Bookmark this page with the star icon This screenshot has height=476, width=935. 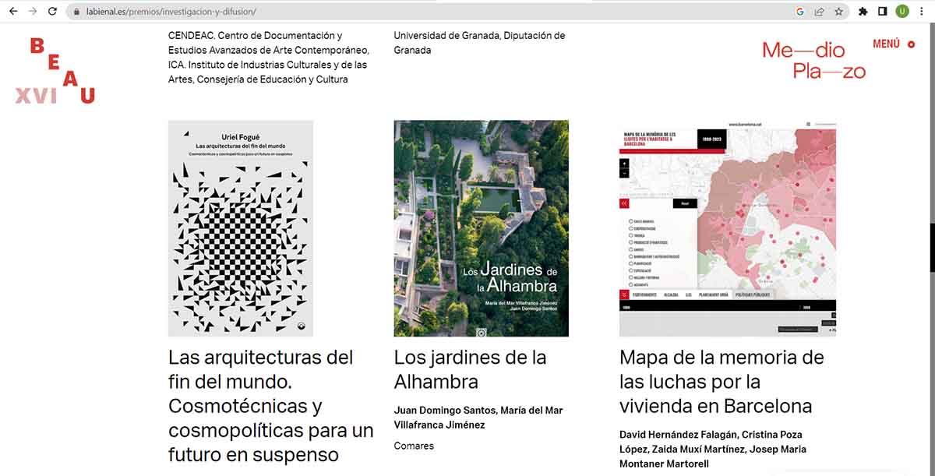click(x=839, y=12)
